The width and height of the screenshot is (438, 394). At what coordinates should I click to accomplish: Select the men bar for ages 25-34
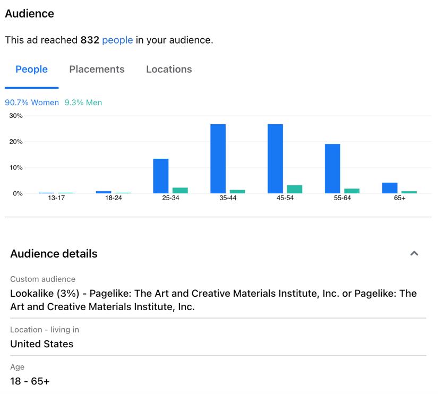[x=180, y=190]
